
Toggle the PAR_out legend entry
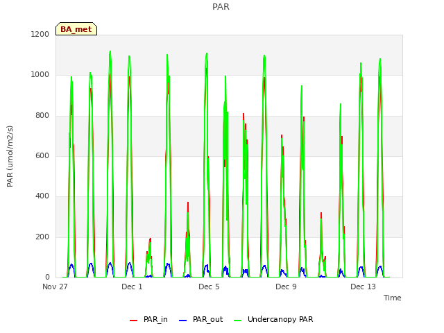[201, 319]
